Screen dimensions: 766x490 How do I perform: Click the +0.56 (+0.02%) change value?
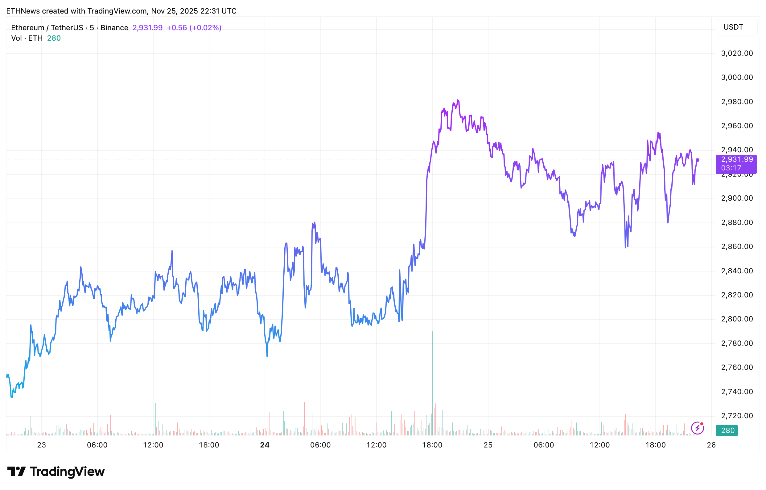(194, 28)
